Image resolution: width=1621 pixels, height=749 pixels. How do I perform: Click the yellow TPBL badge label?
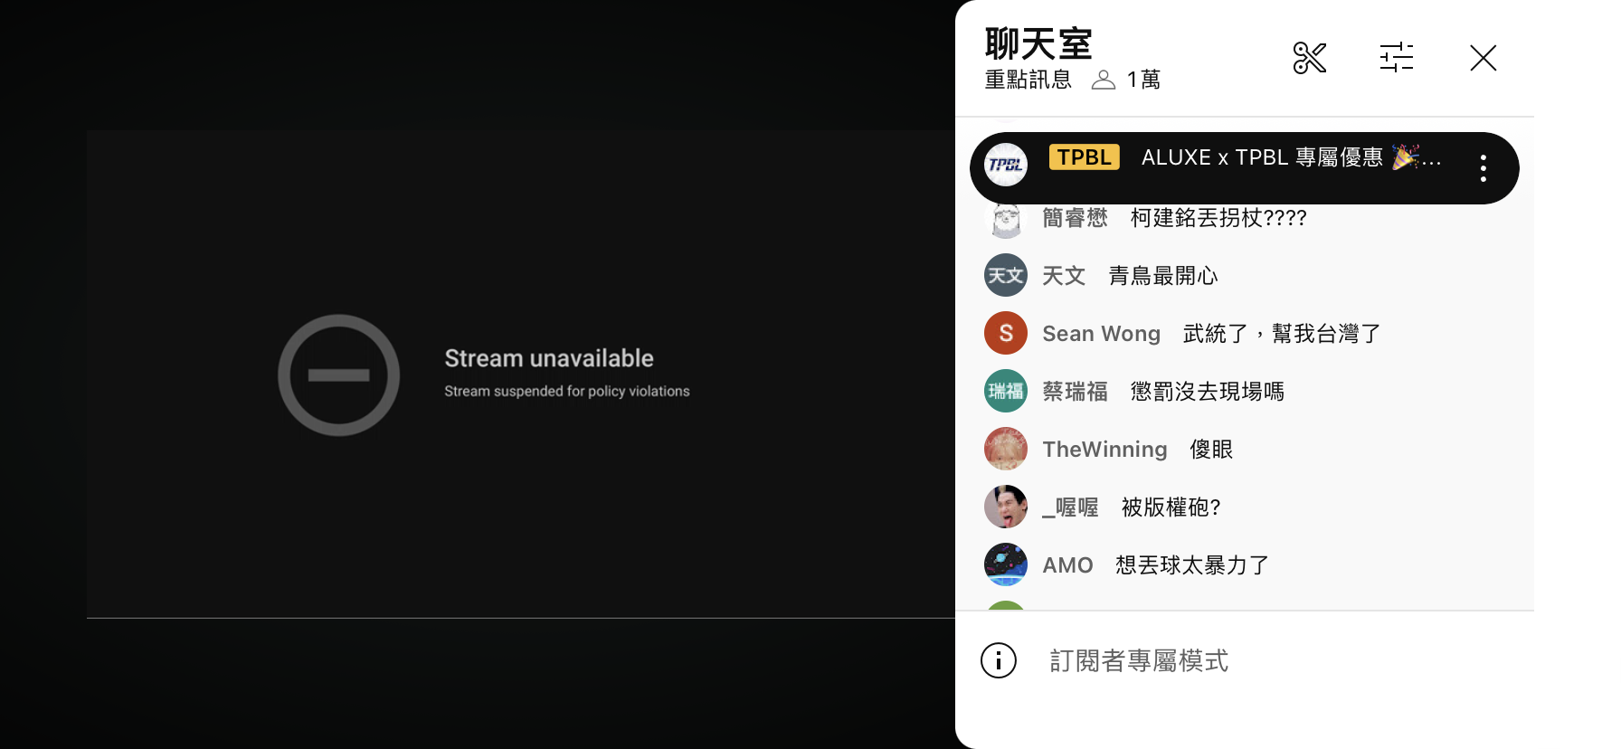[1085, 157]
